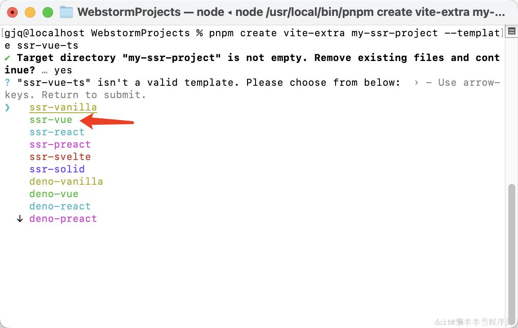Close the terminal window with the red button
Screen dimensions: 518x328
click(x=12, y=12)
